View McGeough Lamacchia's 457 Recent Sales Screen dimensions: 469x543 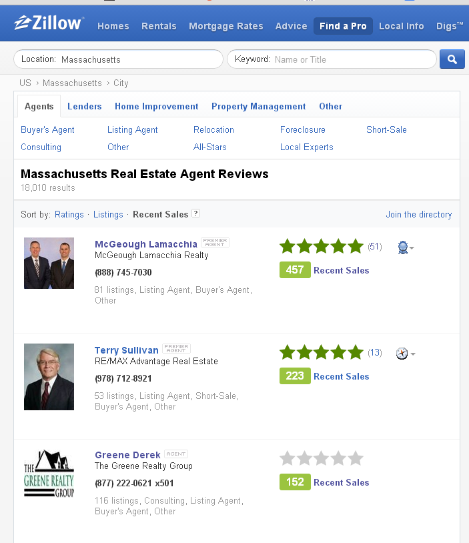coord(324,270)
